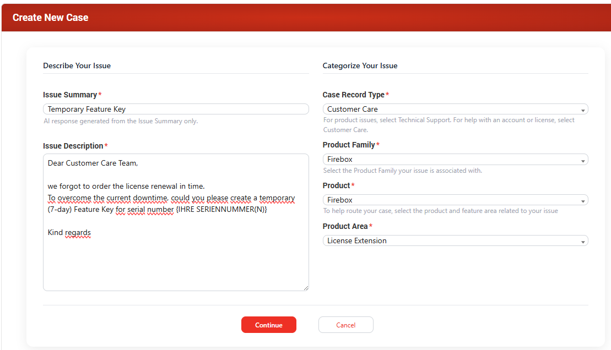Open the Case Record Type dropdown
Screen dimensions: 611x350
[455, 109]
